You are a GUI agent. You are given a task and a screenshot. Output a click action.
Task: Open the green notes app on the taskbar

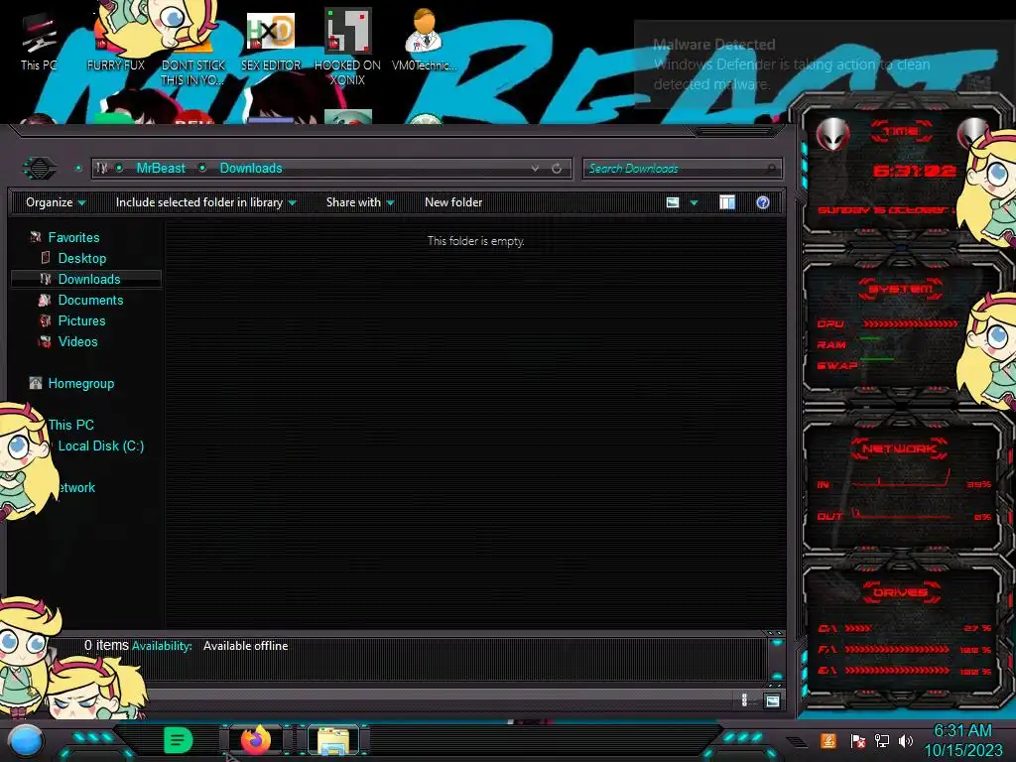pos(178,740)
